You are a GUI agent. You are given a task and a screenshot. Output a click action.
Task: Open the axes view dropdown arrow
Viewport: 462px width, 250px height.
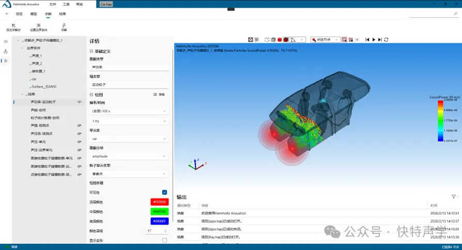pyautogui.click(x=302, y=39)
